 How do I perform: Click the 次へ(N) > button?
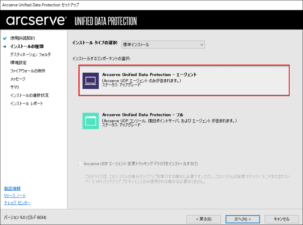tap(242, 219)
